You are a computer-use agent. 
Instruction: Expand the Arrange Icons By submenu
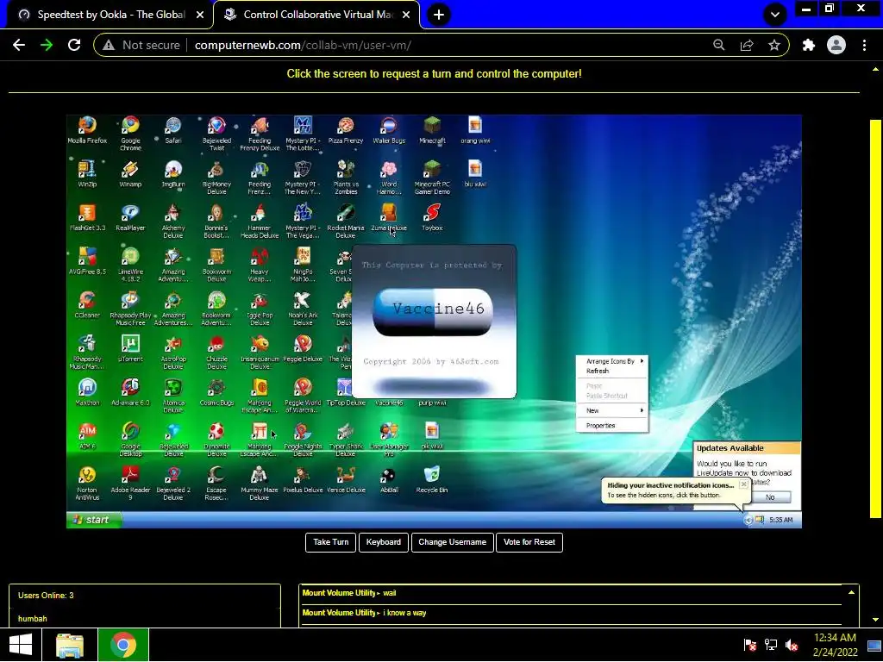click(612, 361)
